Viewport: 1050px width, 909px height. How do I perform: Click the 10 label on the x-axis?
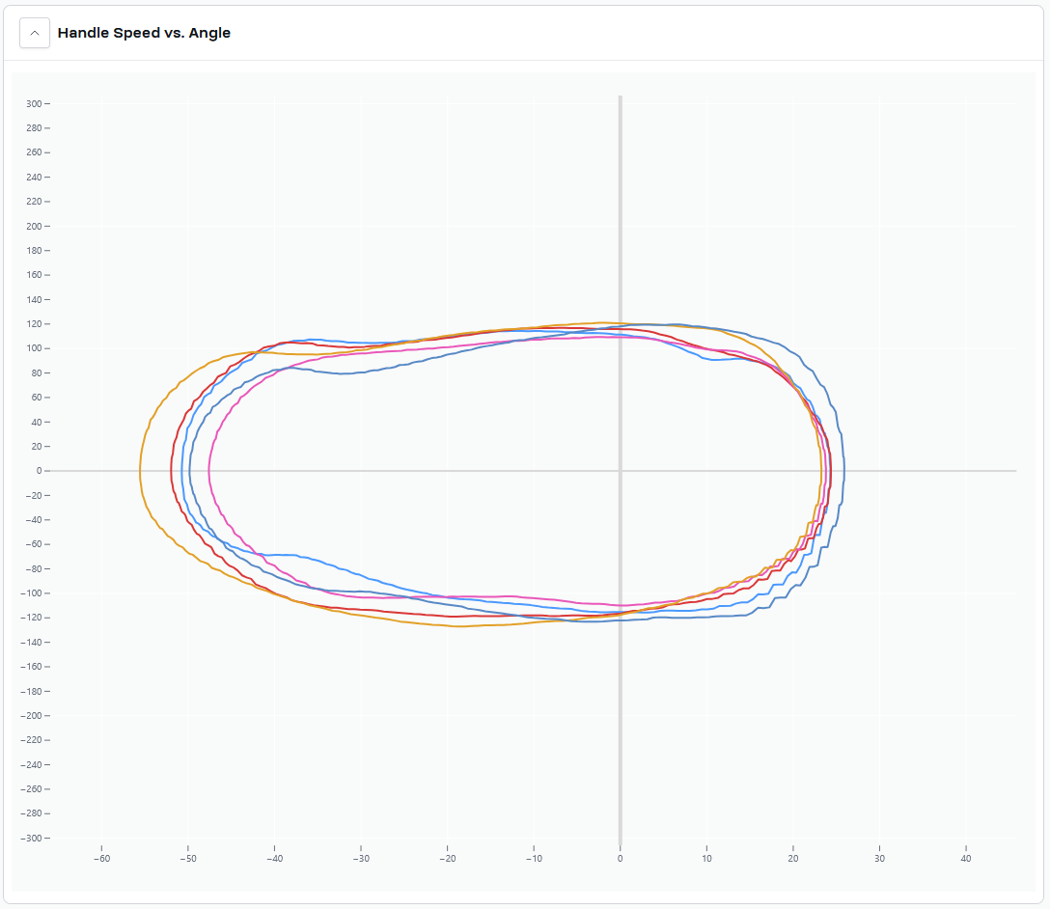pyautogui.click(x=706, y=859)
